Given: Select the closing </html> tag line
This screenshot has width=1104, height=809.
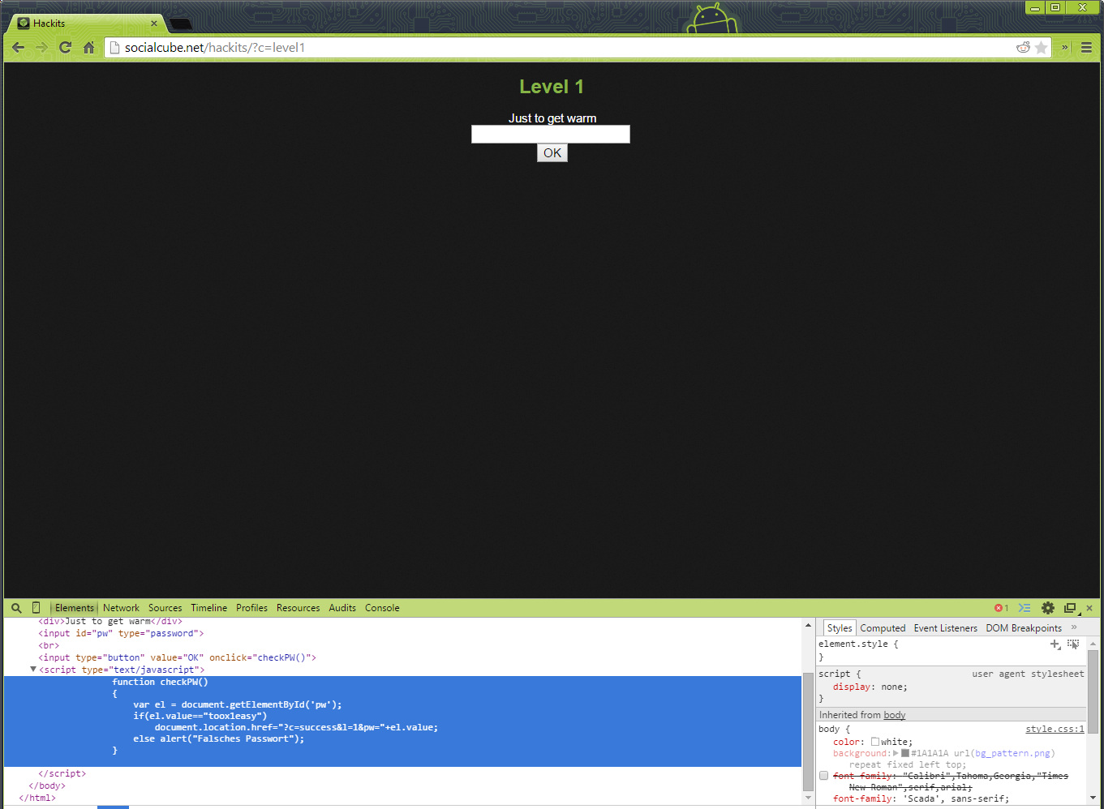Looking at the screenshot, I should tap(37, 798).
